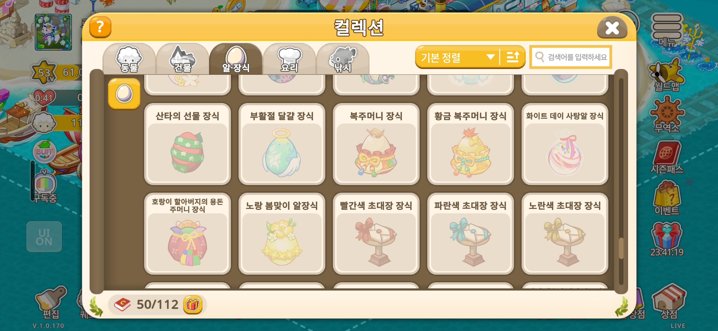Toggle the BUFF status icon
Image resolution: width=718 pixels, height=331 pixels.
tap(45, 151)
